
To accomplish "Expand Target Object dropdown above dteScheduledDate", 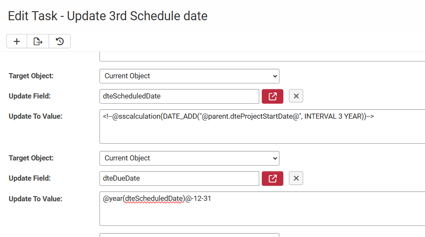I will 189,76.
